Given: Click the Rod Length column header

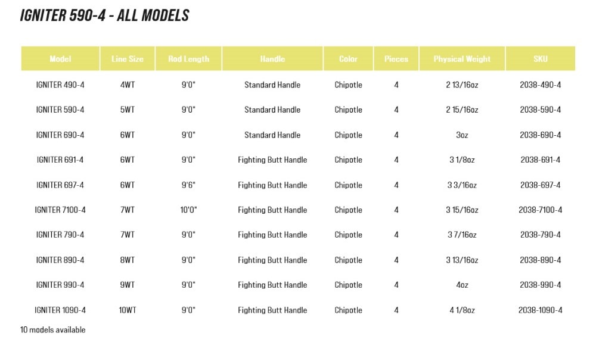Looking at the screenshot, I should pos(188,59).
